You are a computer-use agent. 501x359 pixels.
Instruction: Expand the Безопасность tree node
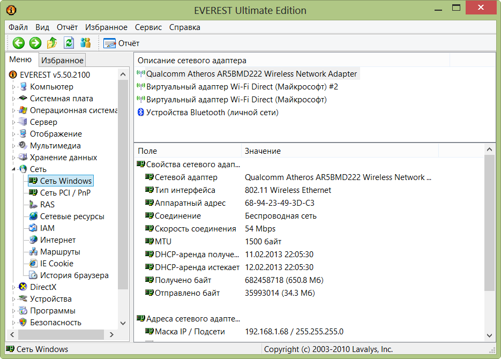(14, 323)
